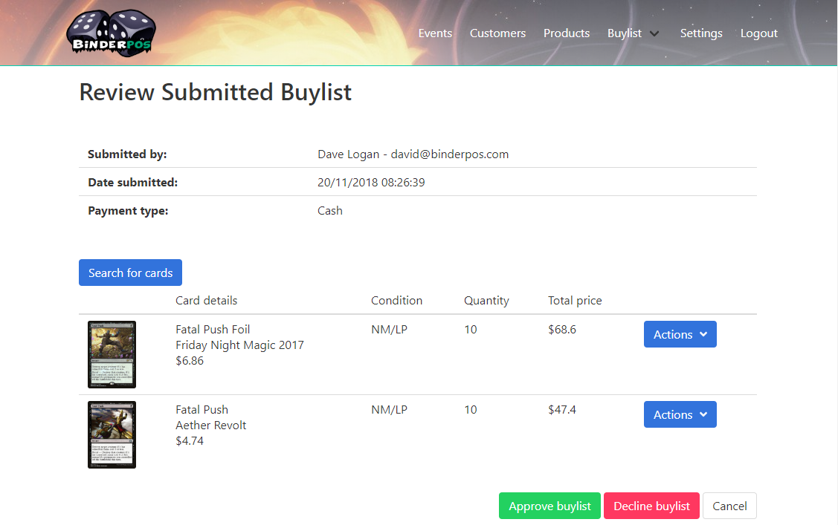Click the submitter's name and email
The image size is (838, 525).
[413, 154]
